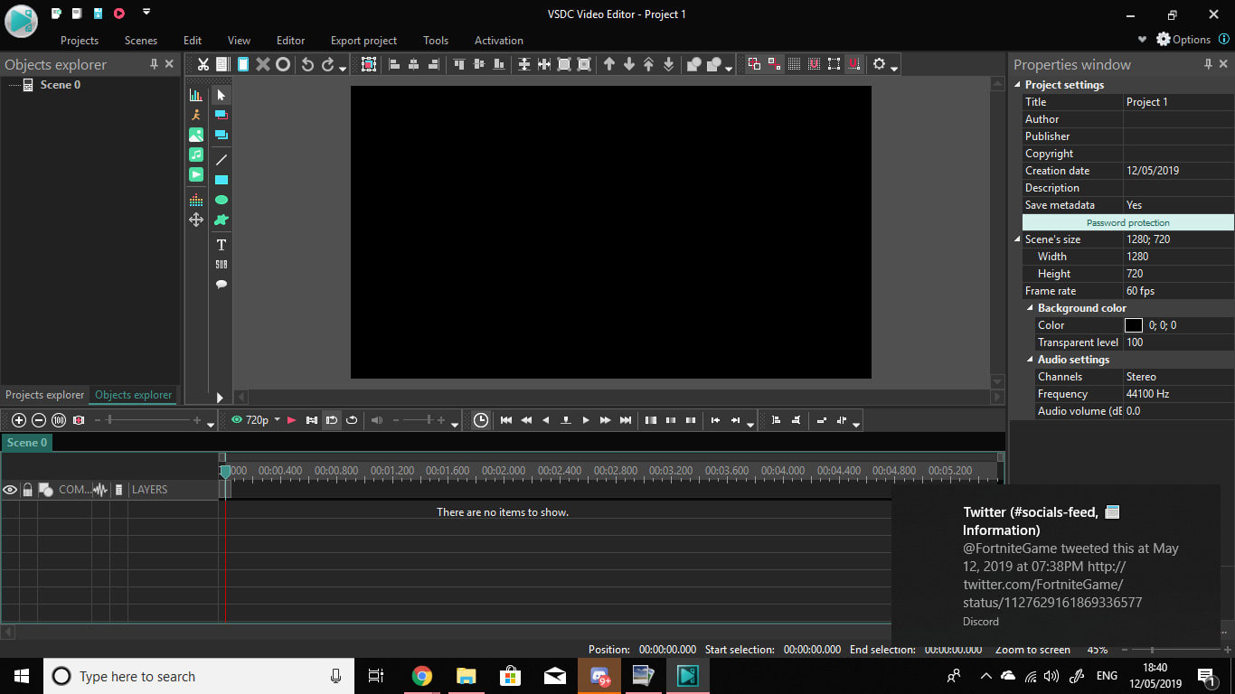This screenshot has width=1235, height=694.
Task: Toggle the grid display icon in toolbar
Action: coord(794,64)
